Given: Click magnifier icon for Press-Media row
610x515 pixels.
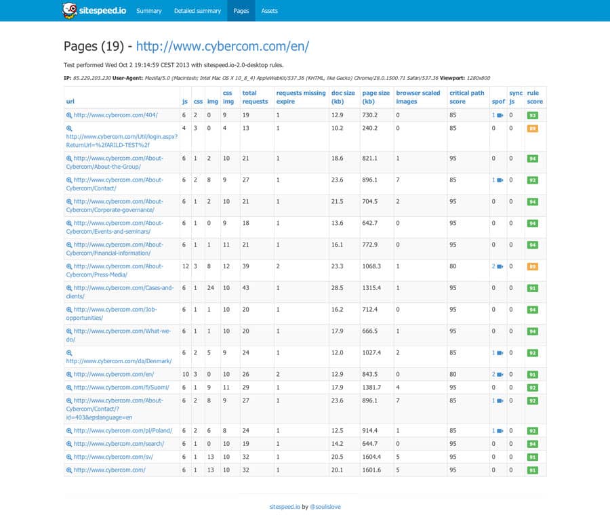Looking at the screenshot, I should 69,266.
